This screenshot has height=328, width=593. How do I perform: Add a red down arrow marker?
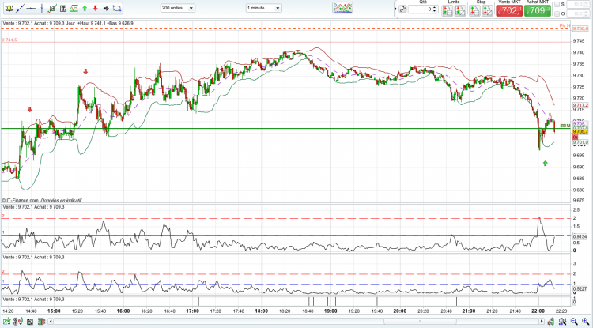[x=96, y=8]
